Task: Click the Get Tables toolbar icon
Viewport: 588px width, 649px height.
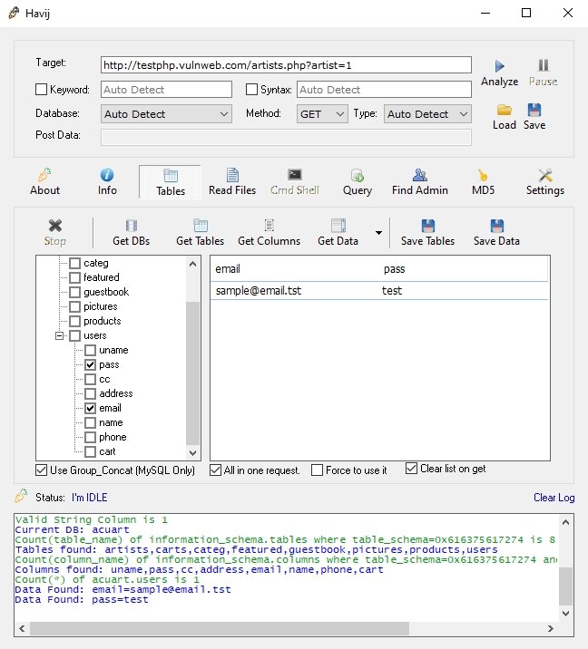Action: tap(201, 226)
